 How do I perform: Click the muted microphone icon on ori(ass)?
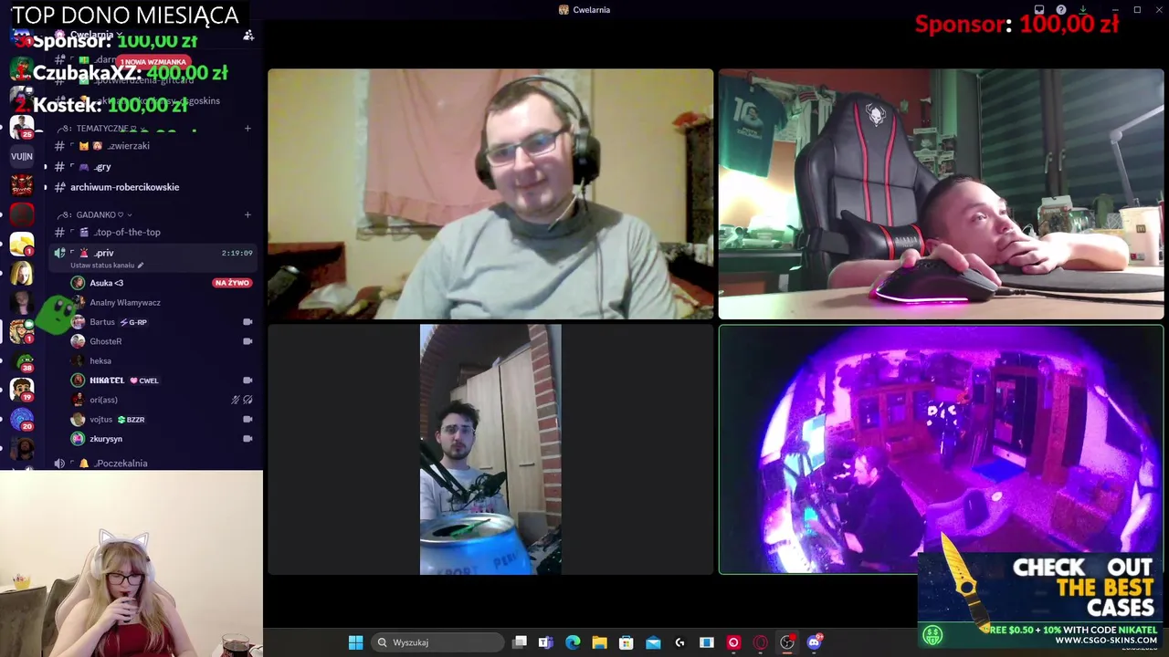(x=236, y=400)
